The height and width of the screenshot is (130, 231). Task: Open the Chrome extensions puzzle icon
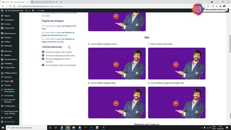click(221, 6)
